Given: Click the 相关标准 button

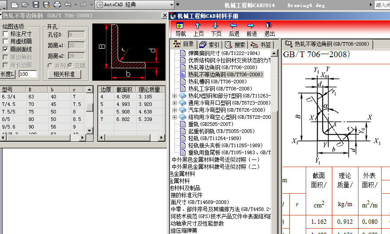Looking at the screenshot, I should 64,74.
